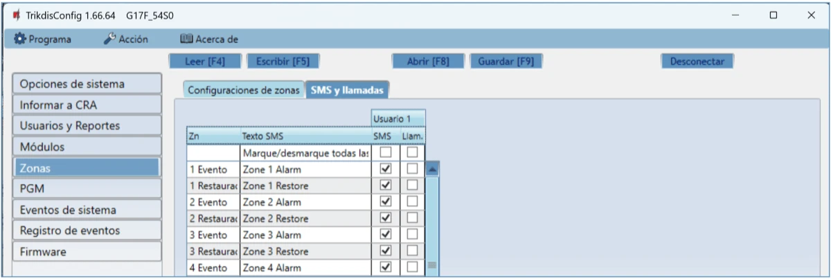Viewport: 831px width, 279px height.
Task: Enable call for Zone 2 Restore
Action: tap(413, 217)
